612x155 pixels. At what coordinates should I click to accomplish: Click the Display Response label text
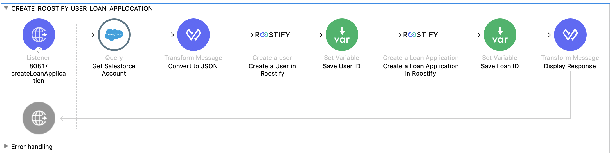570,66
